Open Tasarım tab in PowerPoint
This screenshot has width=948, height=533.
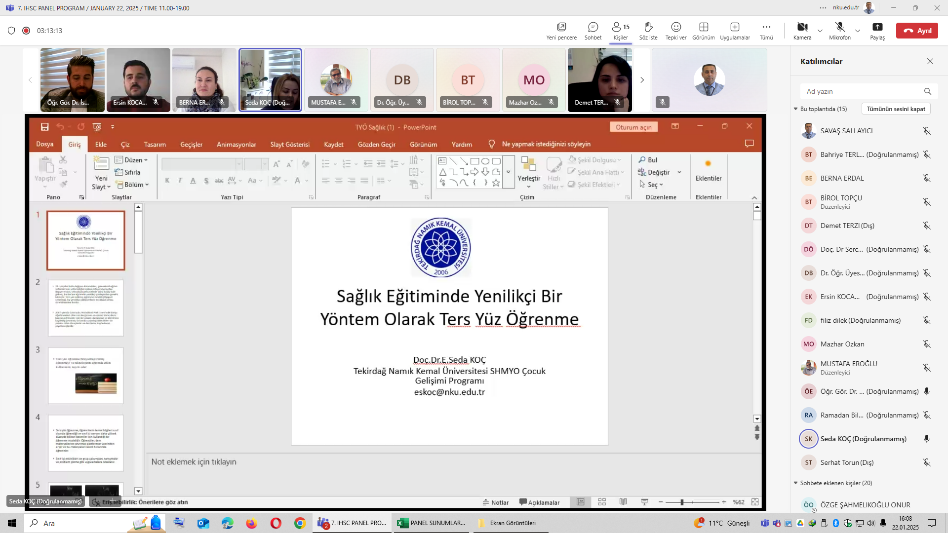pyautogui.click(x=155, y=144)
